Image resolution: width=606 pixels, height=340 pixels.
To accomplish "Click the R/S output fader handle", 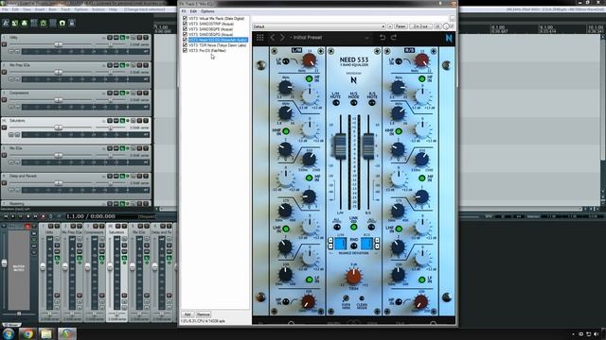I will pyautogui.click(x=368, y=146).
